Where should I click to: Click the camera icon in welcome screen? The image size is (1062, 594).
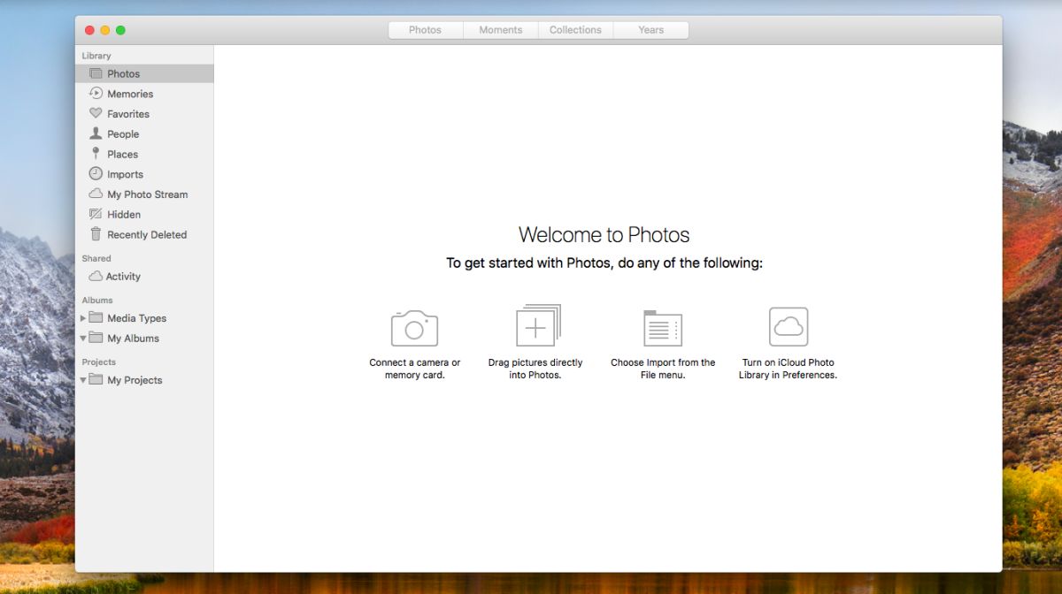click(x=414, y=328)
